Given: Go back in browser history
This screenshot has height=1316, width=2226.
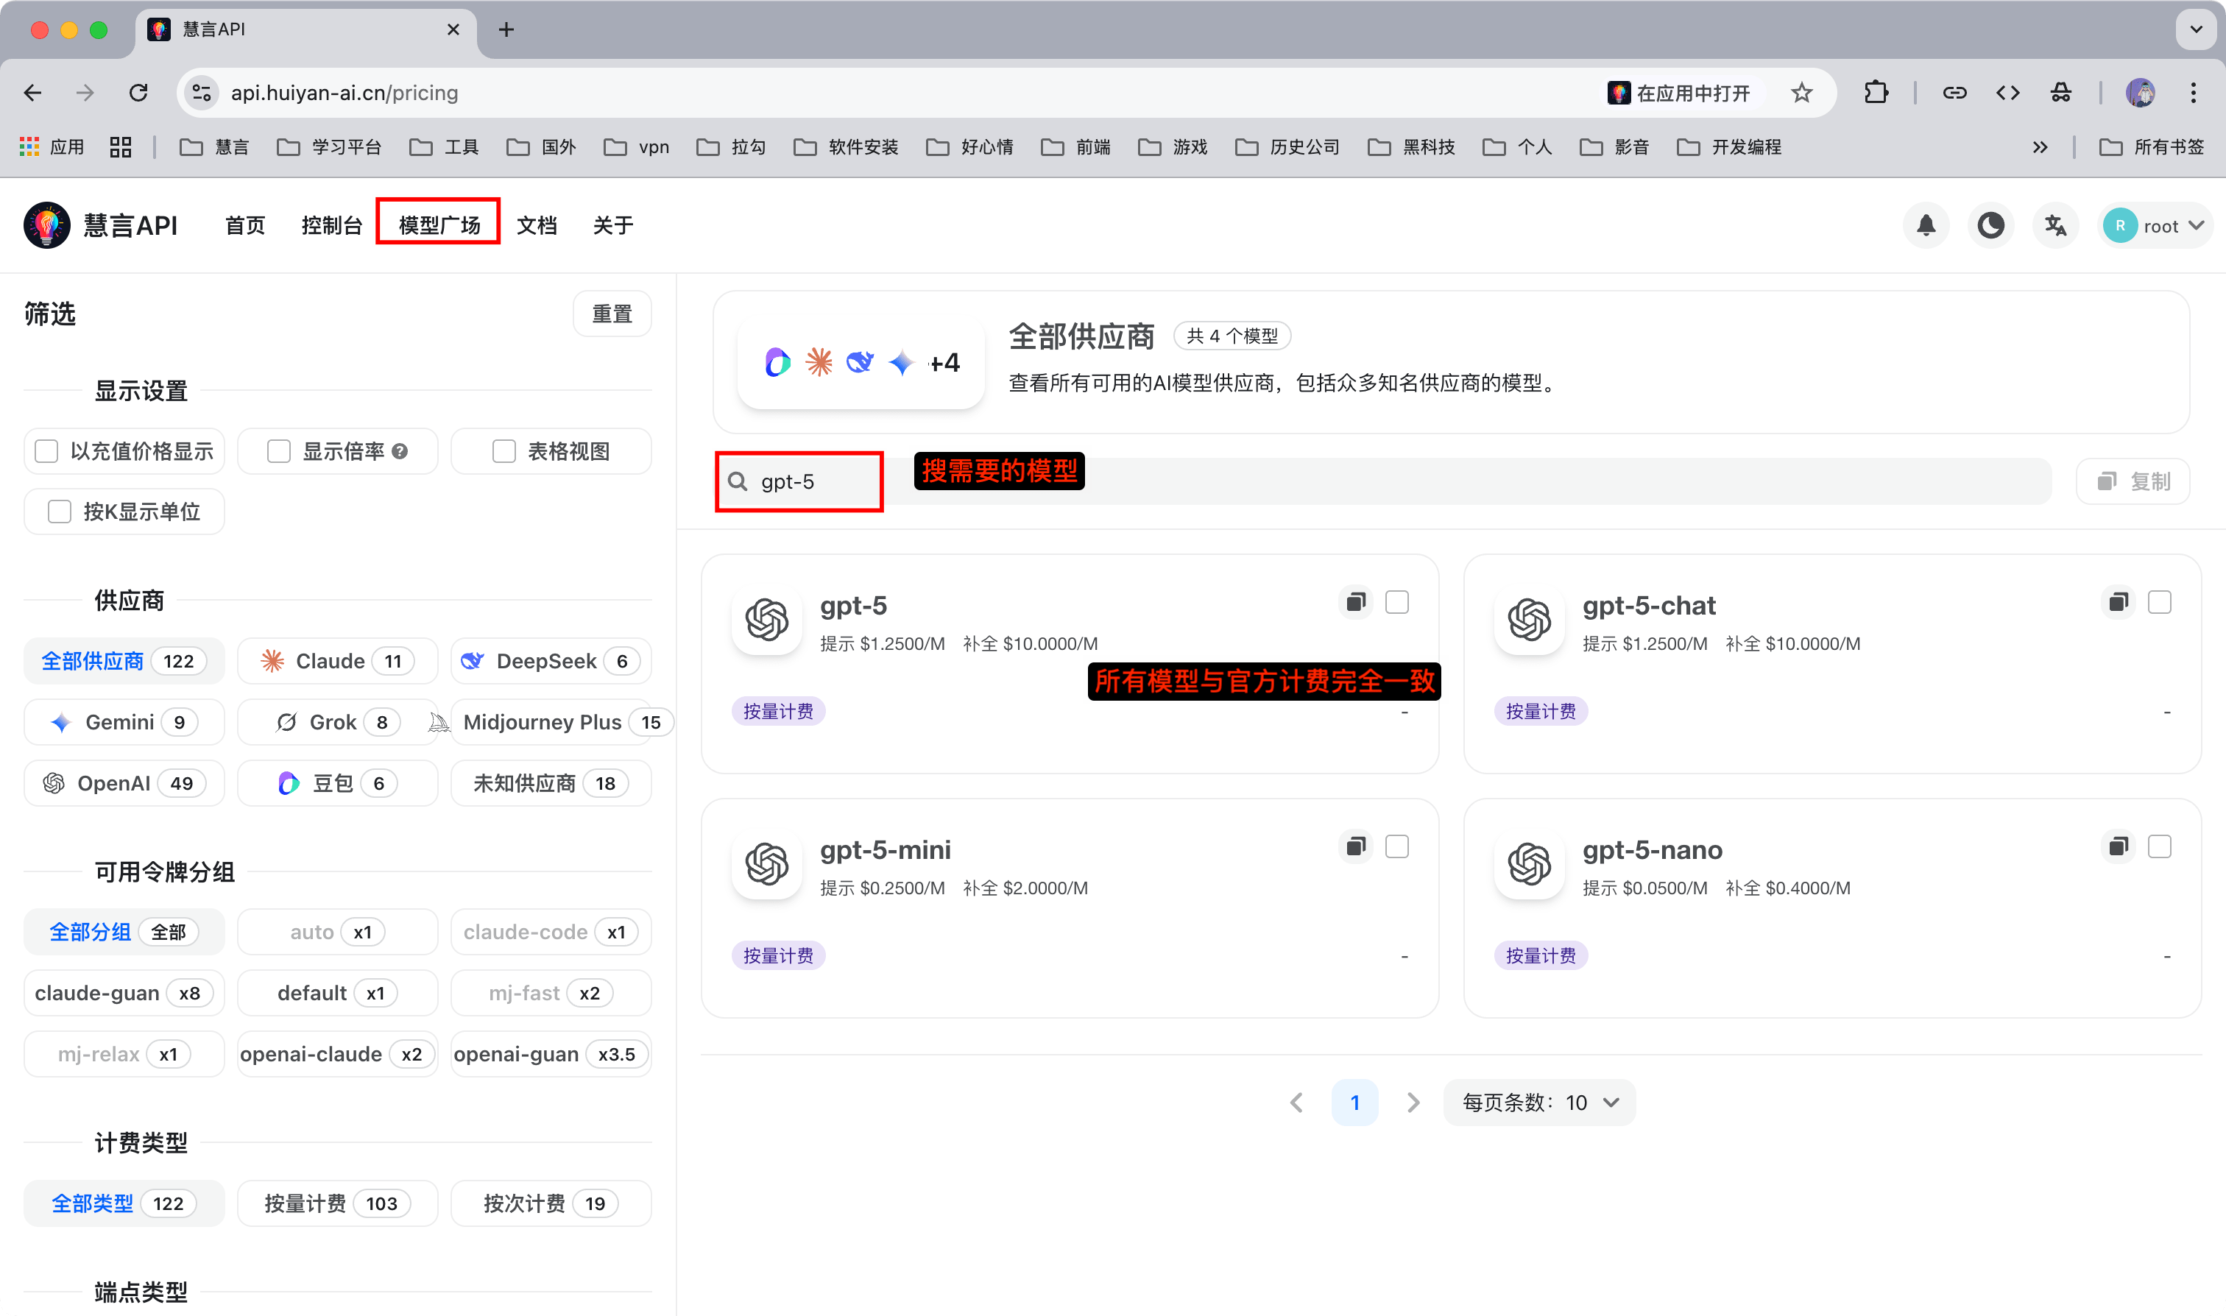Looking at the screenshot, I should click(33, 92).
